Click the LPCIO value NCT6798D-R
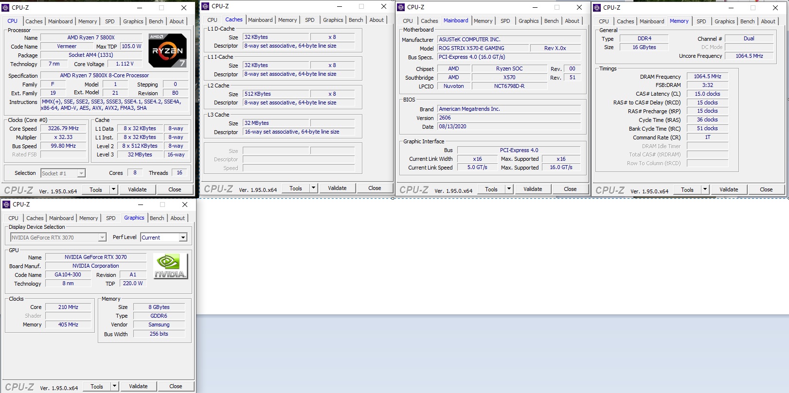Image resolution: width=789 pixels, height=393 pixels. [x=509, y=86]
